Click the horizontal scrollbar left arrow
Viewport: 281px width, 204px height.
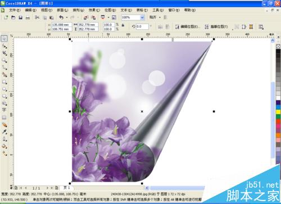point(147,188)
